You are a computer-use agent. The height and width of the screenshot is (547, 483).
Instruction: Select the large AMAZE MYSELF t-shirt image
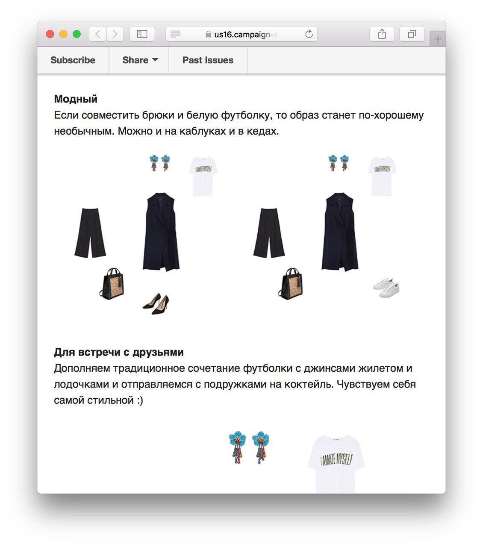[336, 464]
